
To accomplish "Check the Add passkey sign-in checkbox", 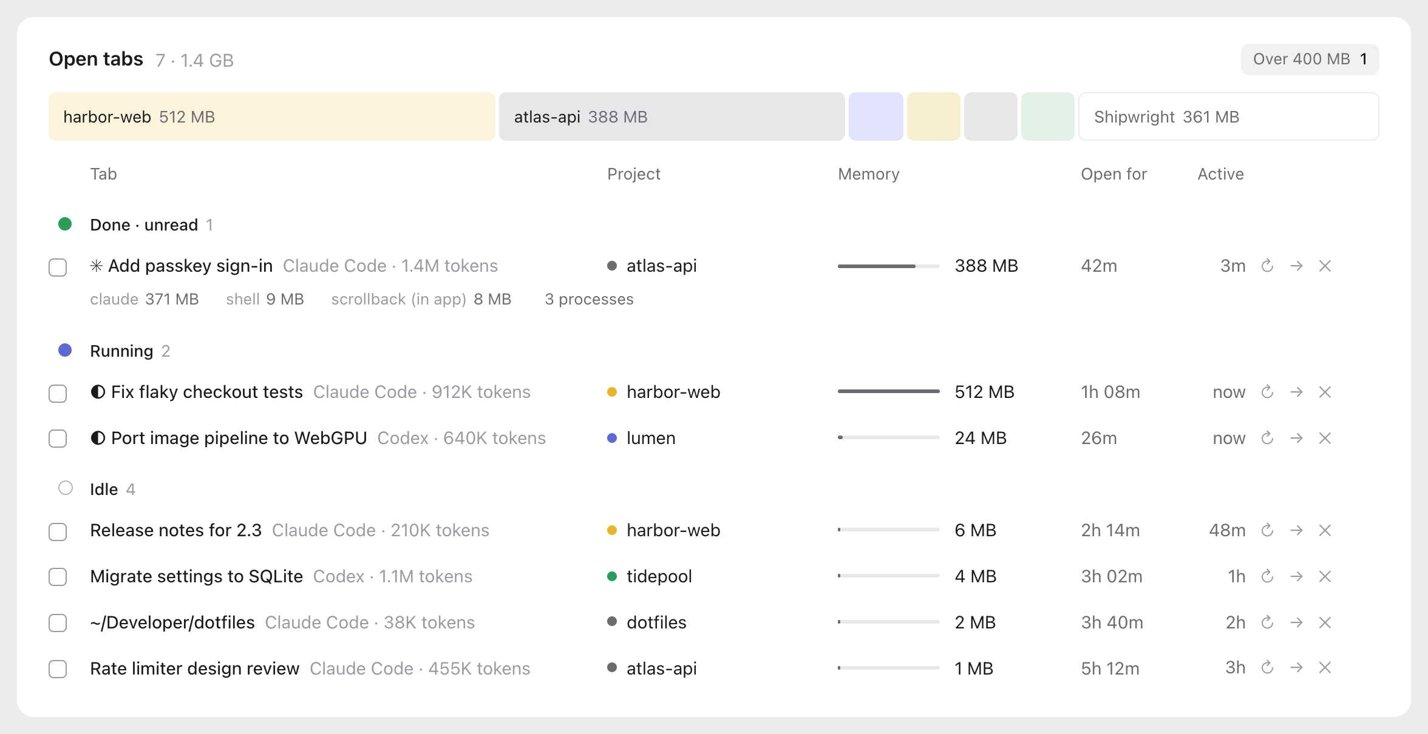I will tap(58, 268).
